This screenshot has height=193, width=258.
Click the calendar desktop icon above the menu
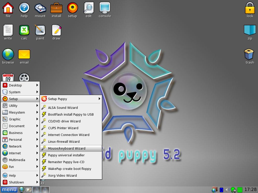point(8,77)
